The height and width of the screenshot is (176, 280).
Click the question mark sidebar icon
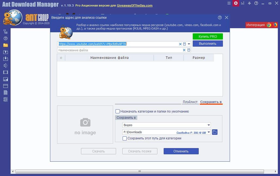coord(5,39)
